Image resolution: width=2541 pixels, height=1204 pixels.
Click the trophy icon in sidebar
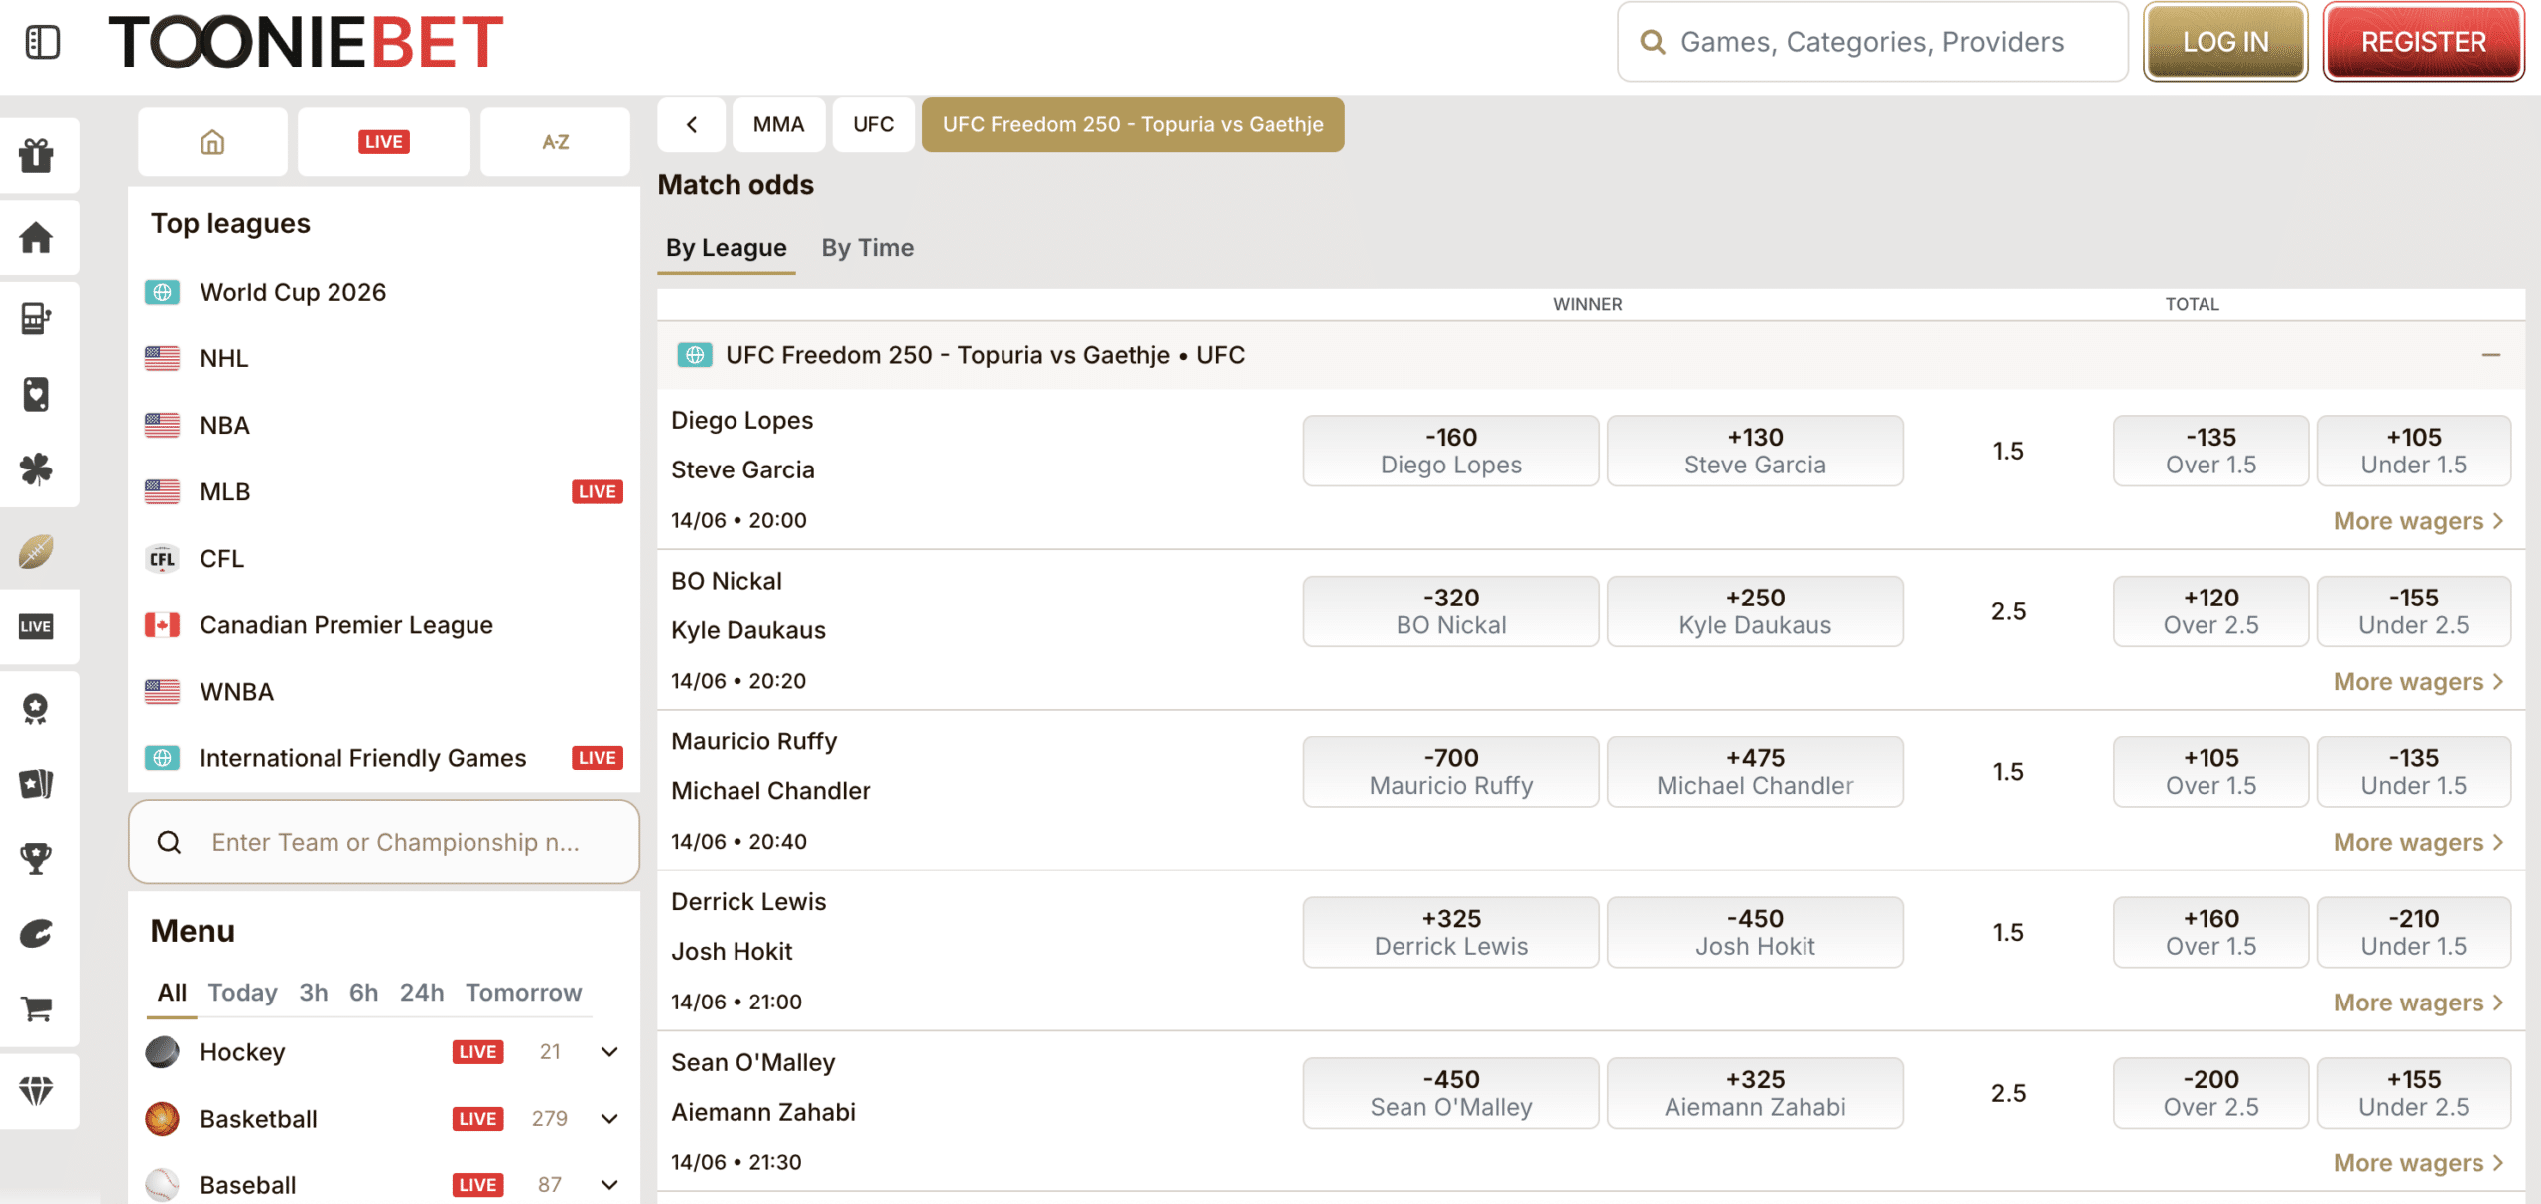click(37, 859)
